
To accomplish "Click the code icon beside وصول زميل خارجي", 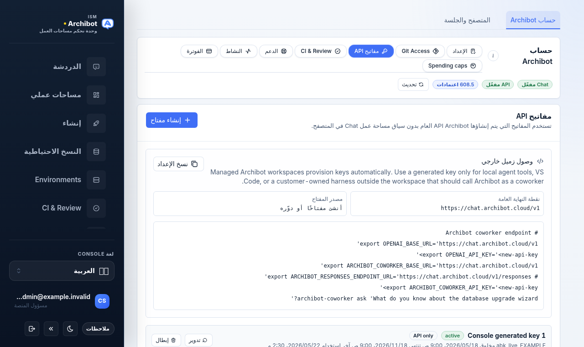I will [x=540, y=161].
